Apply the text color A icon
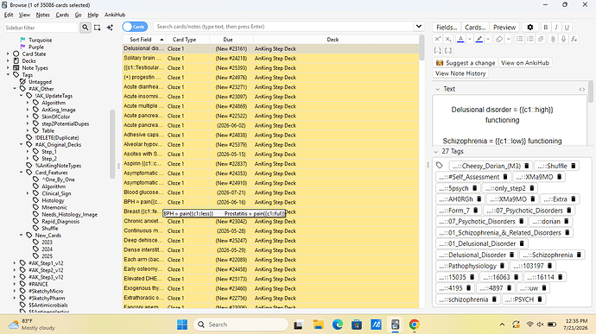This screenshot has height=334, width=596. (460, 39)
